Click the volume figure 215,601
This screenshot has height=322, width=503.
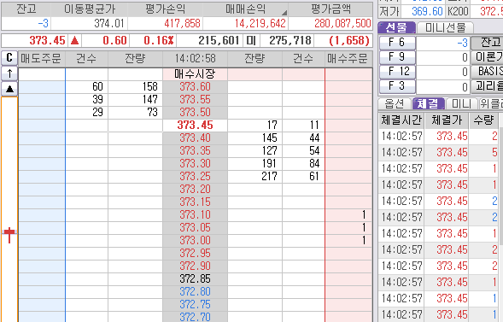coord(219,40)
